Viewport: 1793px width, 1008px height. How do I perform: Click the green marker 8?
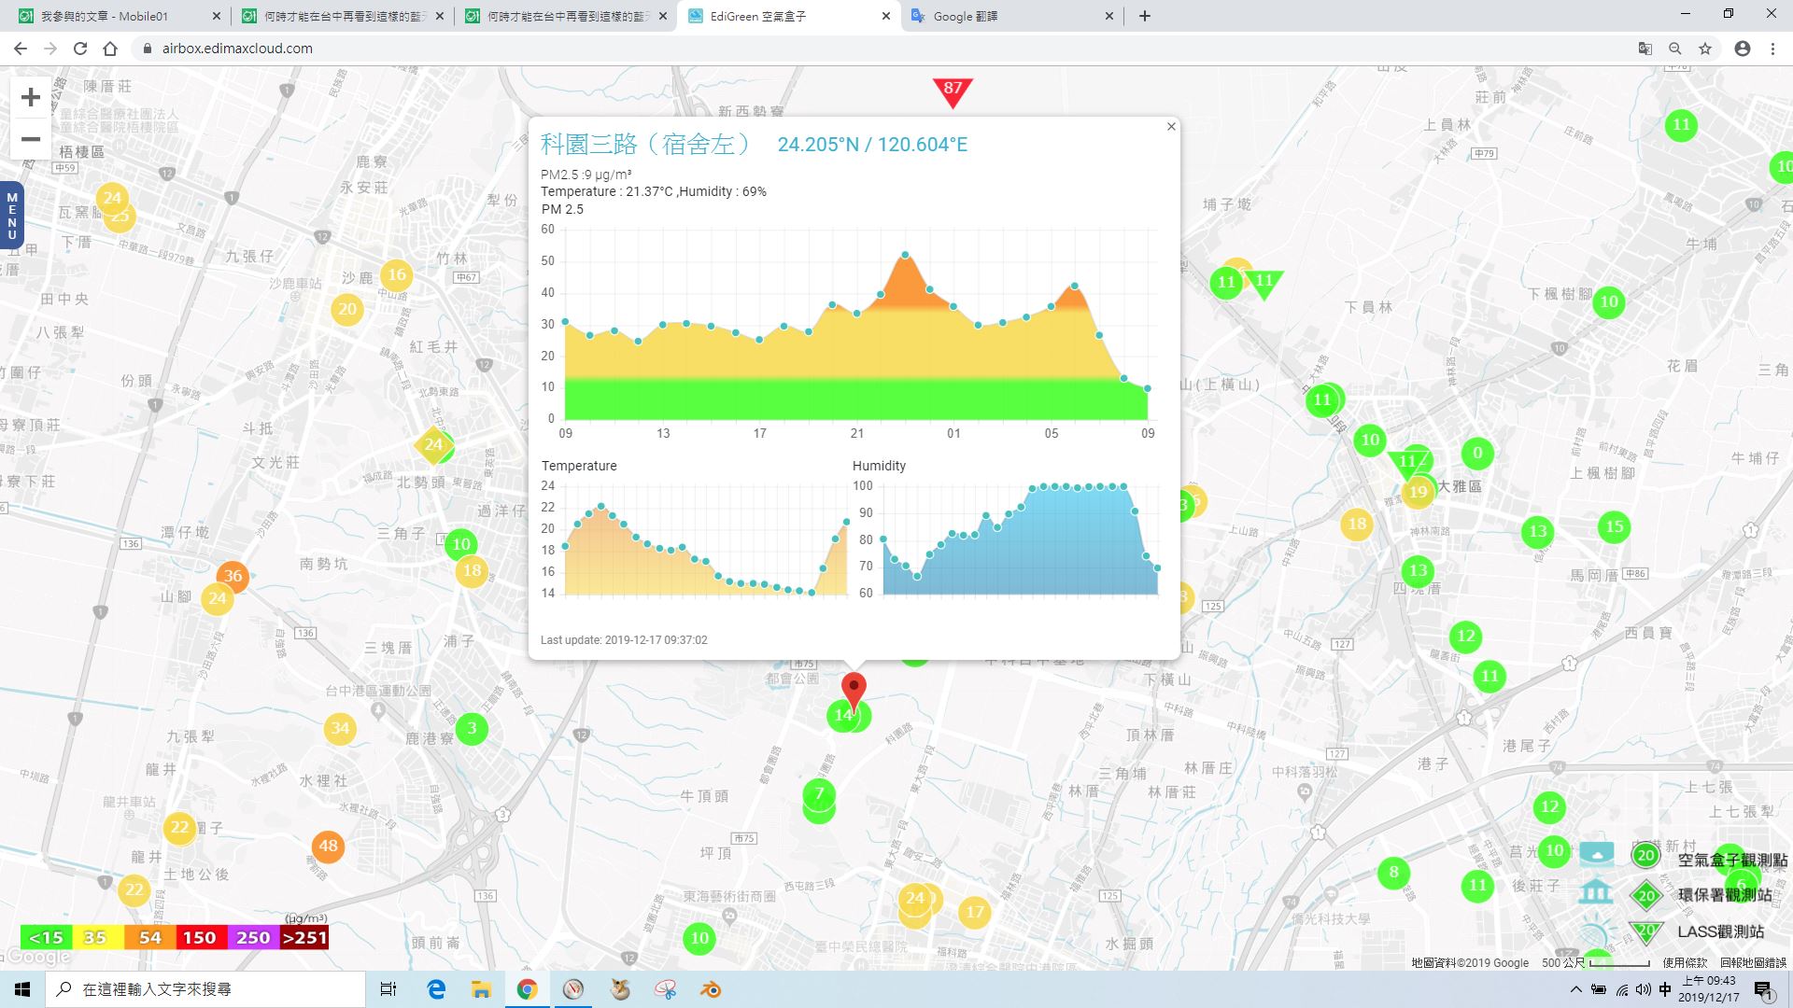pos(1393,873)
